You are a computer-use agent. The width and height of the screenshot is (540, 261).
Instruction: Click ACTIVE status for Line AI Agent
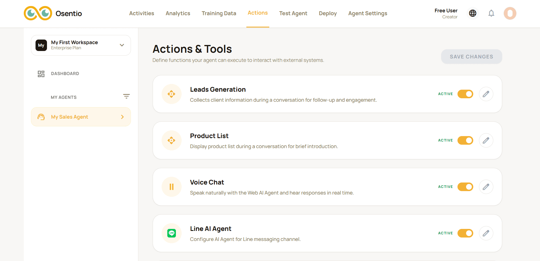tap(445, 233)
